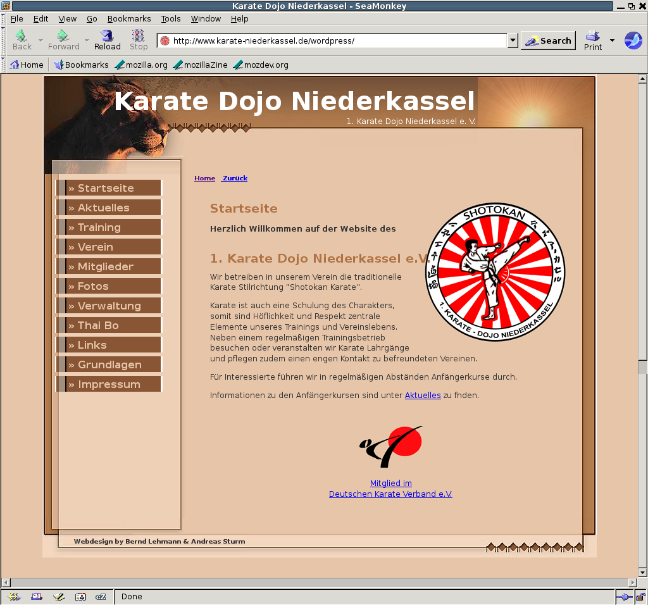
Task: Click the security padlock in the status bar
Action: pos(640,597)
